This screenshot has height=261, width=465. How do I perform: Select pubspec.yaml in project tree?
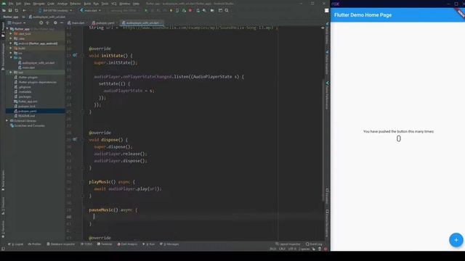pyautogui.click(x=25, y=111)
